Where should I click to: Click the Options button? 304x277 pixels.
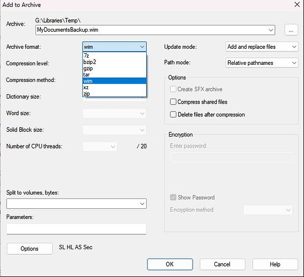tap(29, 249)
